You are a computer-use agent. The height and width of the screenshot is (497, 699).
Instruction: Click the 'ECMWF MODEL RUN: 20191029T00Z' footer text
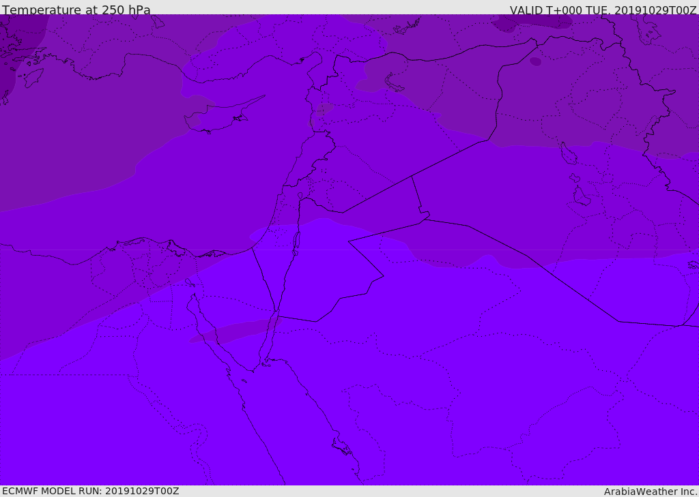[x=91, y=491]
